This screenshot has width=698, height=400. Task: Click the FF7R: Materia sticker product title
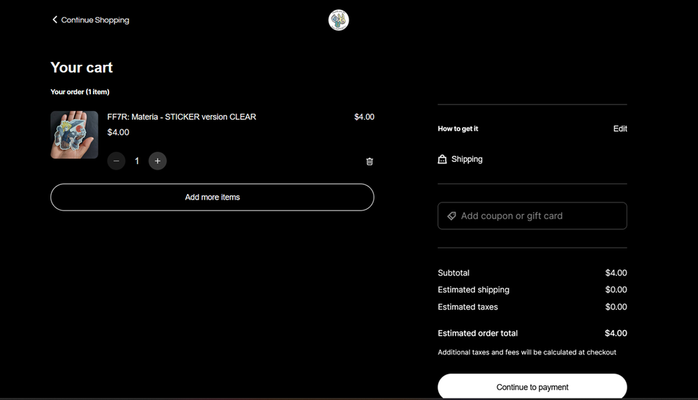click(x=182, y=117)
